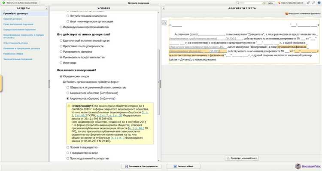
Task: Click the наименование представительства placeholder field
Action: click(193, 38)
